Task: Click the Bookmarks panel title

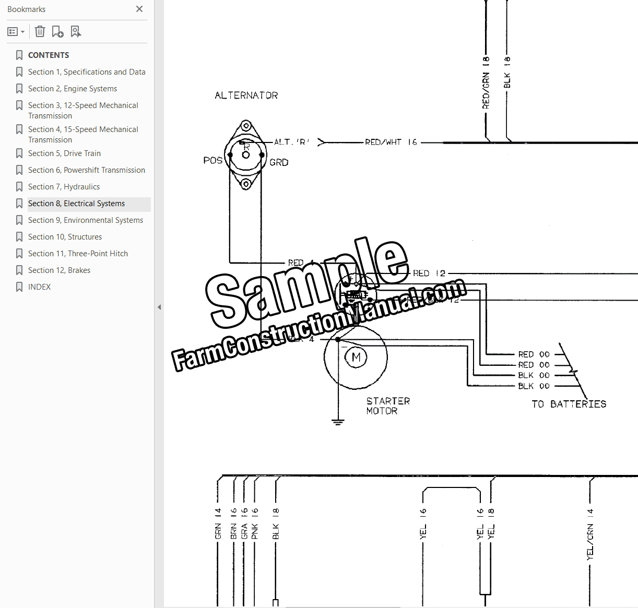Action: [27, 9]
